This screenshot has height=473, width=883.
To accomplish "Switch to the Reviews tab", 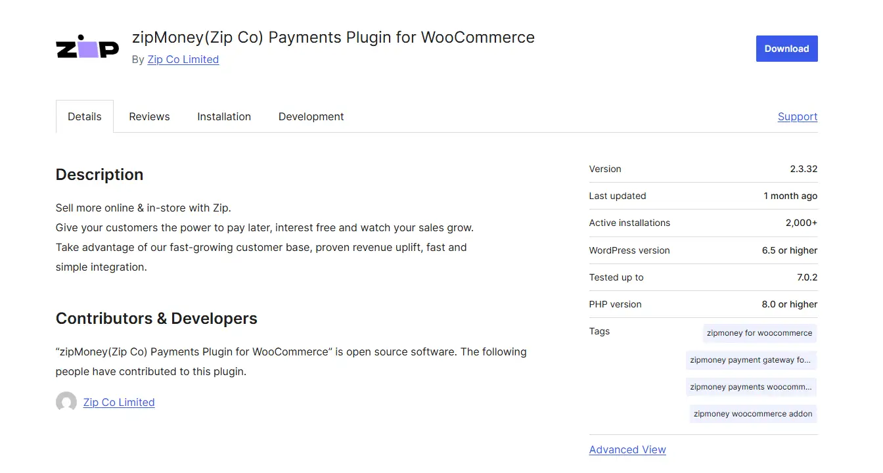I will pyautogui.click(x=149, y=116).
